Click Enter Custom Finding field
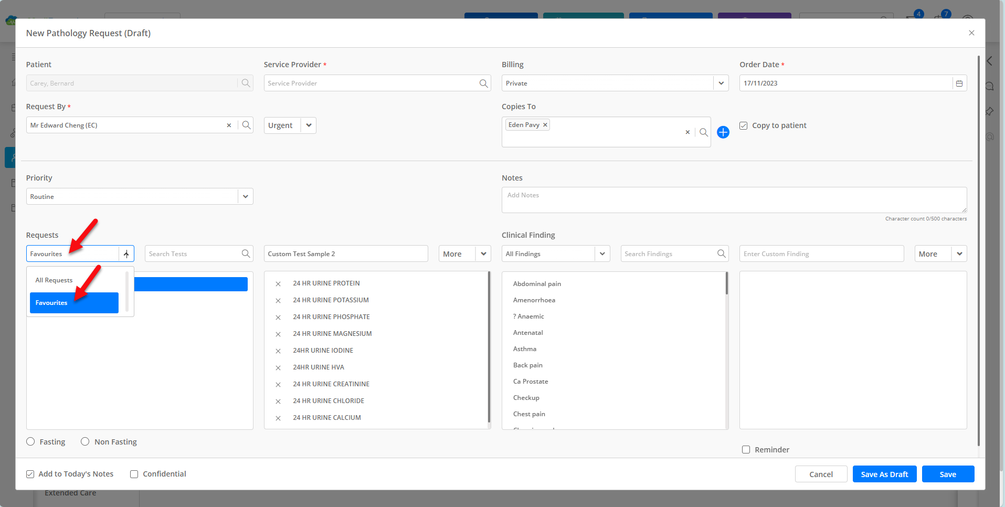The width and height of the screenshot is (1005, 507). pos(821,254)
